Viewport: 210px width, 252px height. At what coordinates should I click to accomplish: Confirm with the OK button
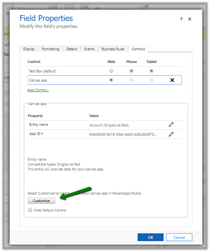tap(150, 237)
